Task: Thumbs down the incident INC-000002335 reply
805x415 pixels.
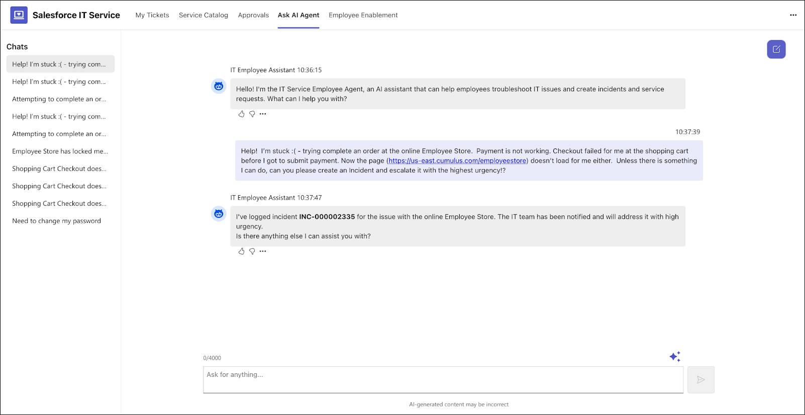Action: pos(252,251)
